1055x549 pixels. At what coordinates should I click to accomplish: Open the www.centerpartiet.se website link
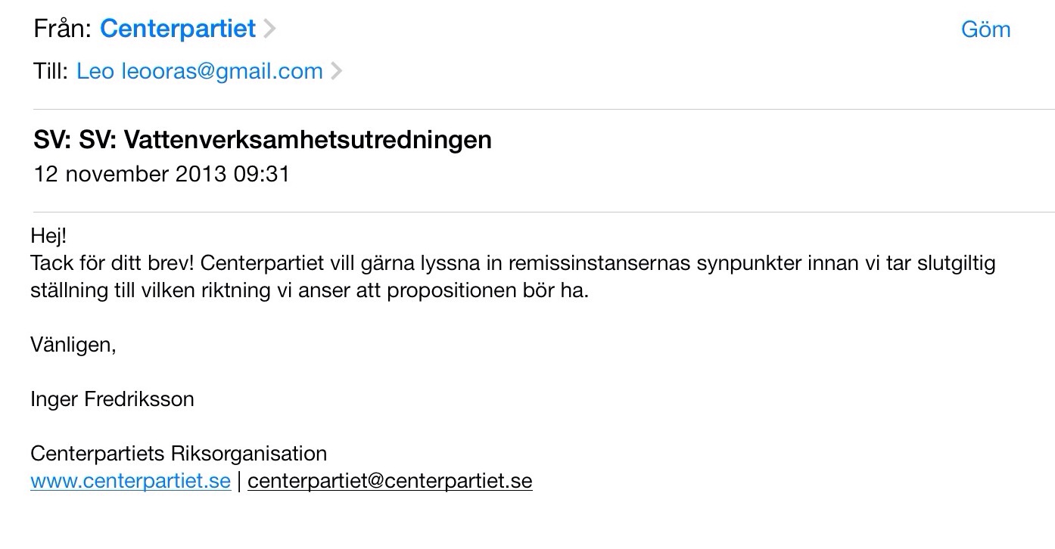point(130,481)
